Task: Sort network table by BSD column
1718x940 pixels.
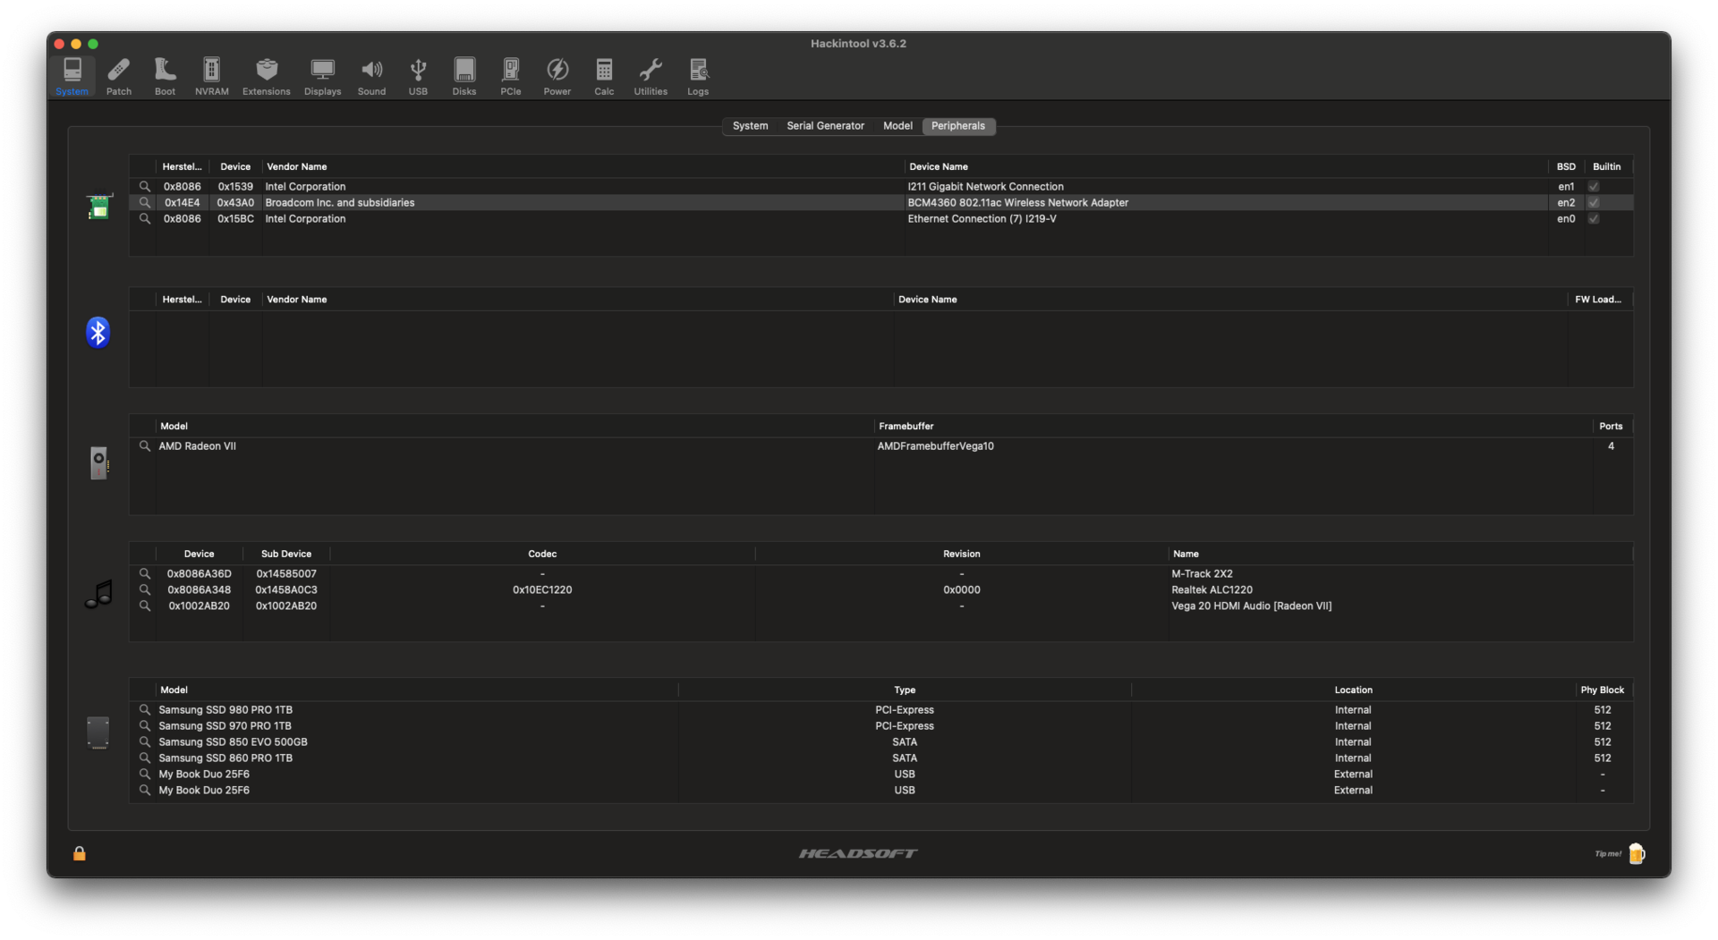Action: (1566, 167)
